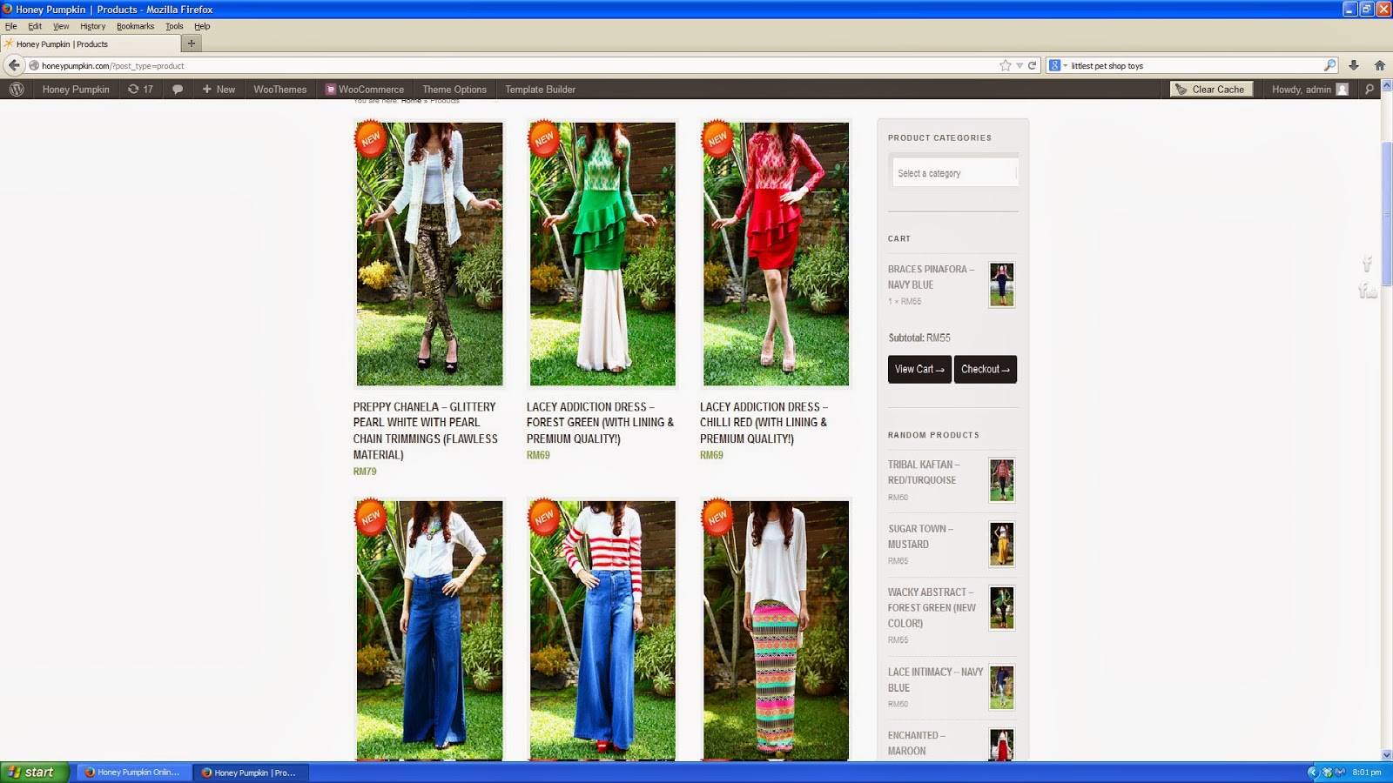This screenshot has width=1393, height=783.
Task: Open the Howdy, admin account menu
Action: coord(1309,89)
